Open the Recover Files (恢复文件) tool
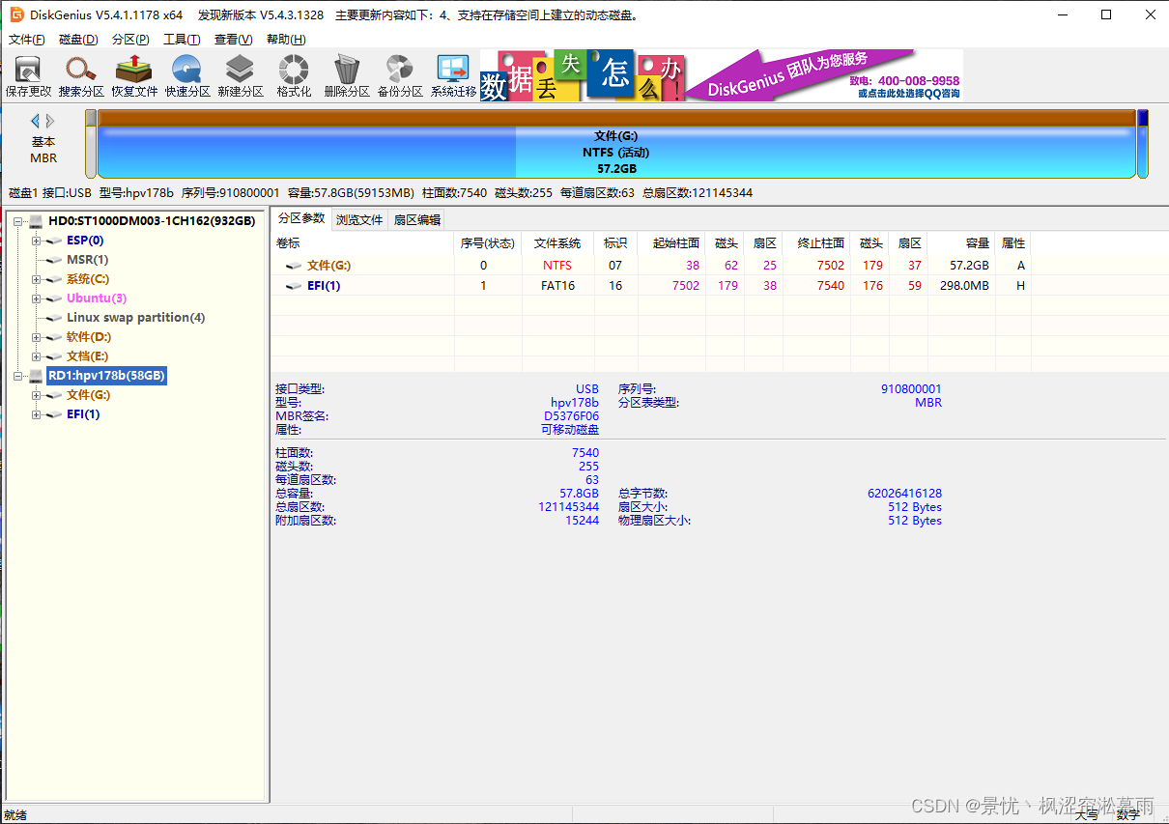Image resolution: width=1169 pixels, height=824 pixels. click(x=134, y=76)
